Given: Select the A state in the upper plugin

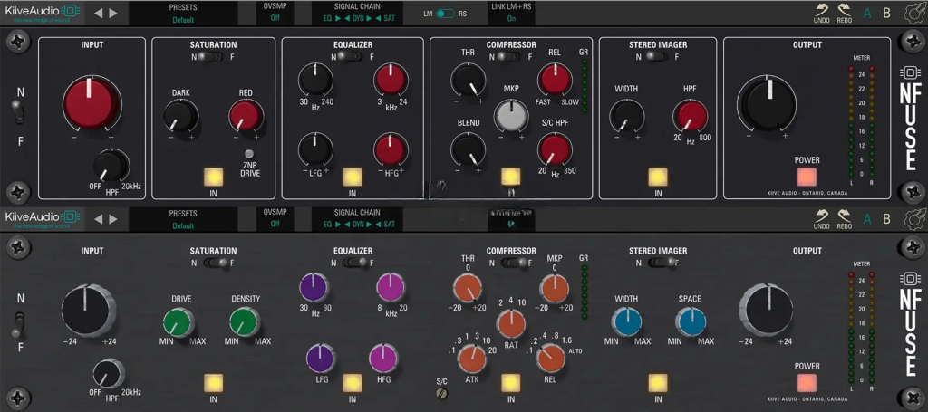Looking at the screenshot, I should point(867,13).
